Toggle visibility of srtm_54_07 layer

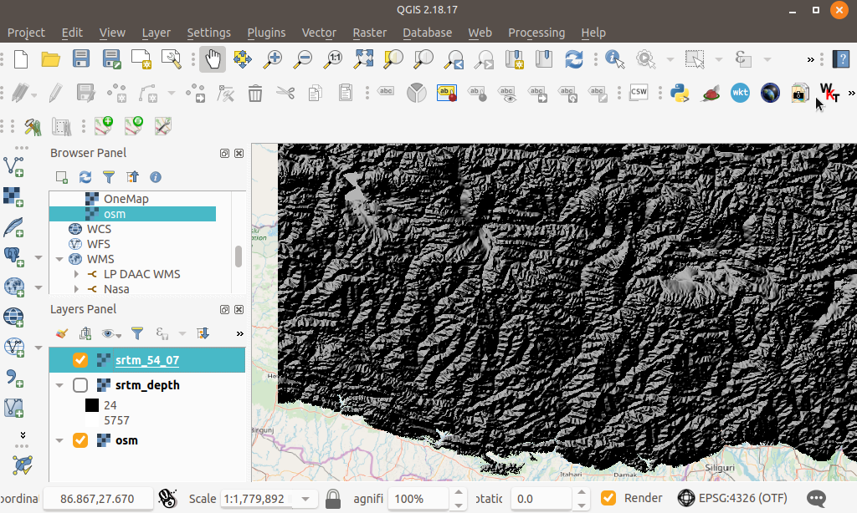click(x=80, y=359)
